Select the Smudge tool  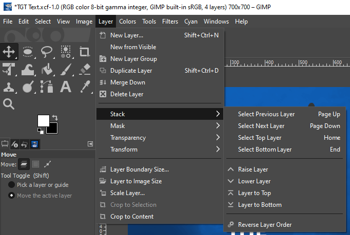pyautogui.click(x=28, y=87)
